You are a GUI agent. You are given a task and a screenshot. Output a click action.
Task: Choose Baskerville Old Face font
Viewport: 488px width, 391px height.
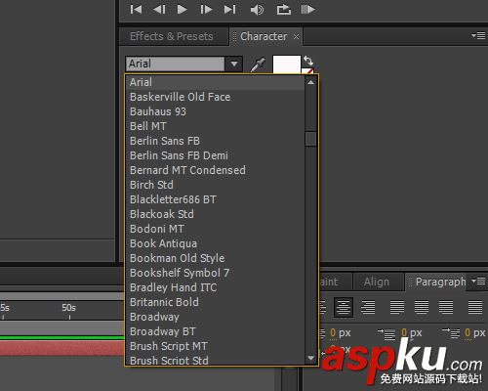pos(215,97)
